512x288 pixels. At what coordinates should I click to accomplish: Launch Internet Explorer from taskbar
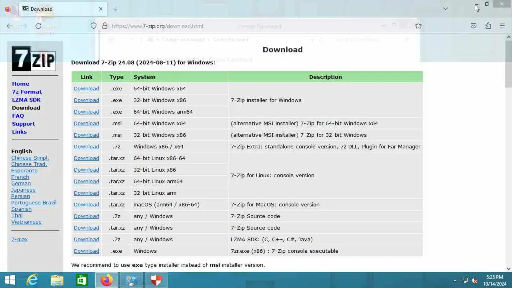tap(32, 280)
